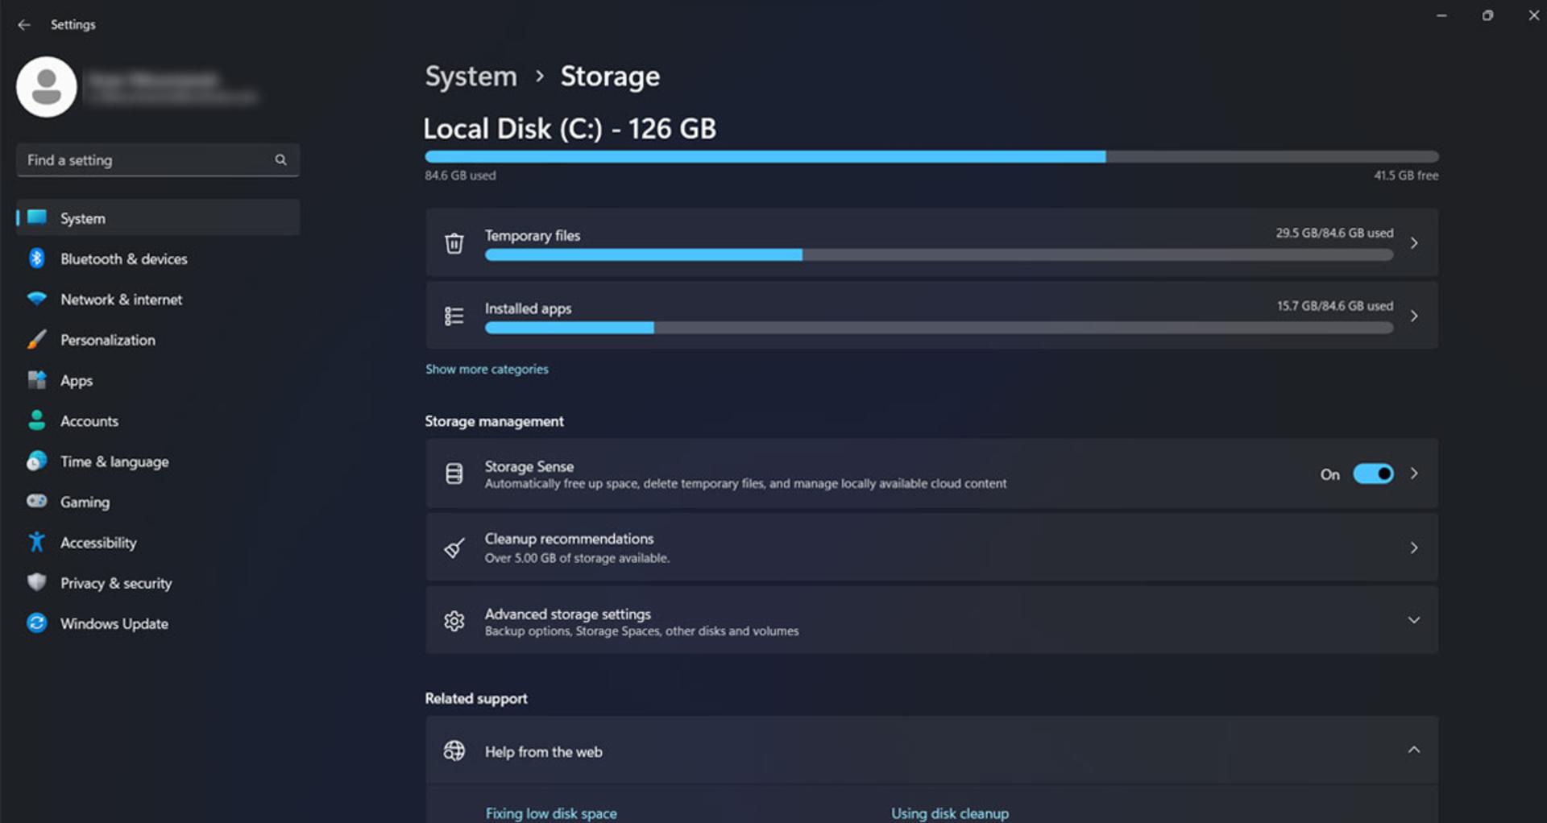The width and height of the screenshot is (1547, 823).
Task: Click Show more categories link
Action: (x=487, y=369)
